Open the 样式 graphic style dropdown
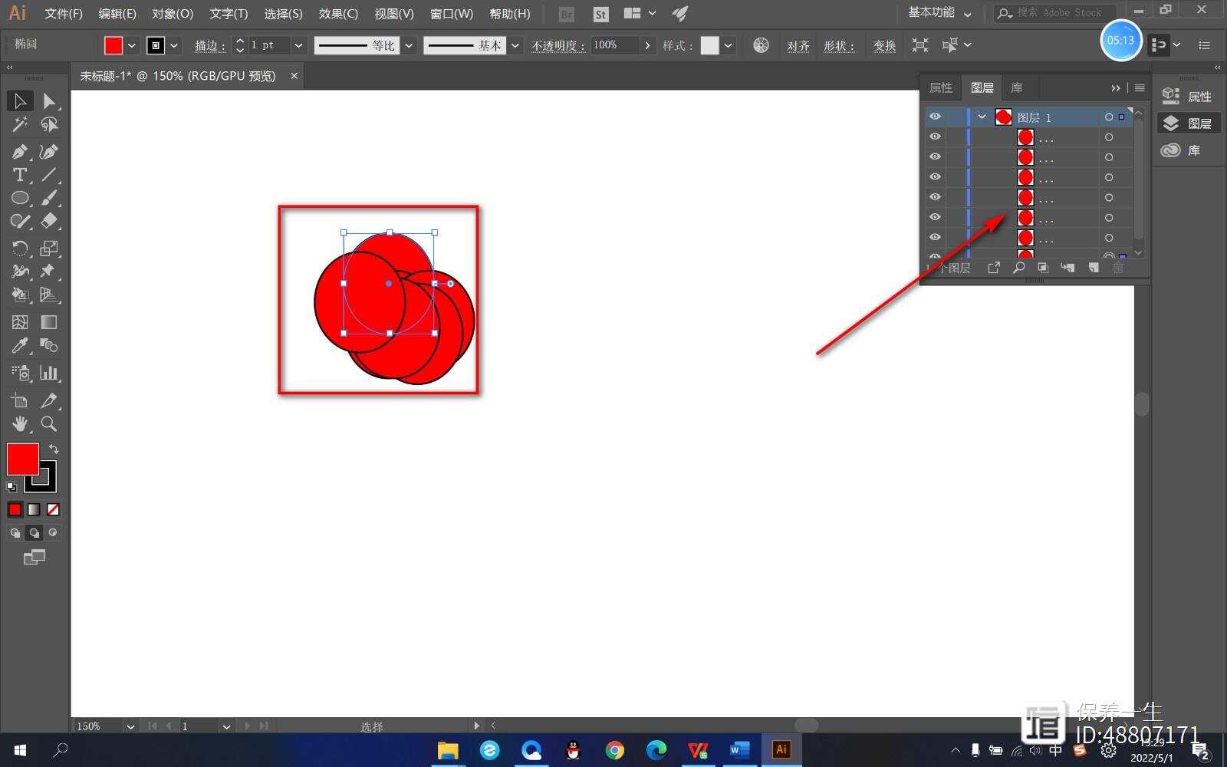Image resolution: width=1227 pixels, height=767 pixels. click(728, 45)
